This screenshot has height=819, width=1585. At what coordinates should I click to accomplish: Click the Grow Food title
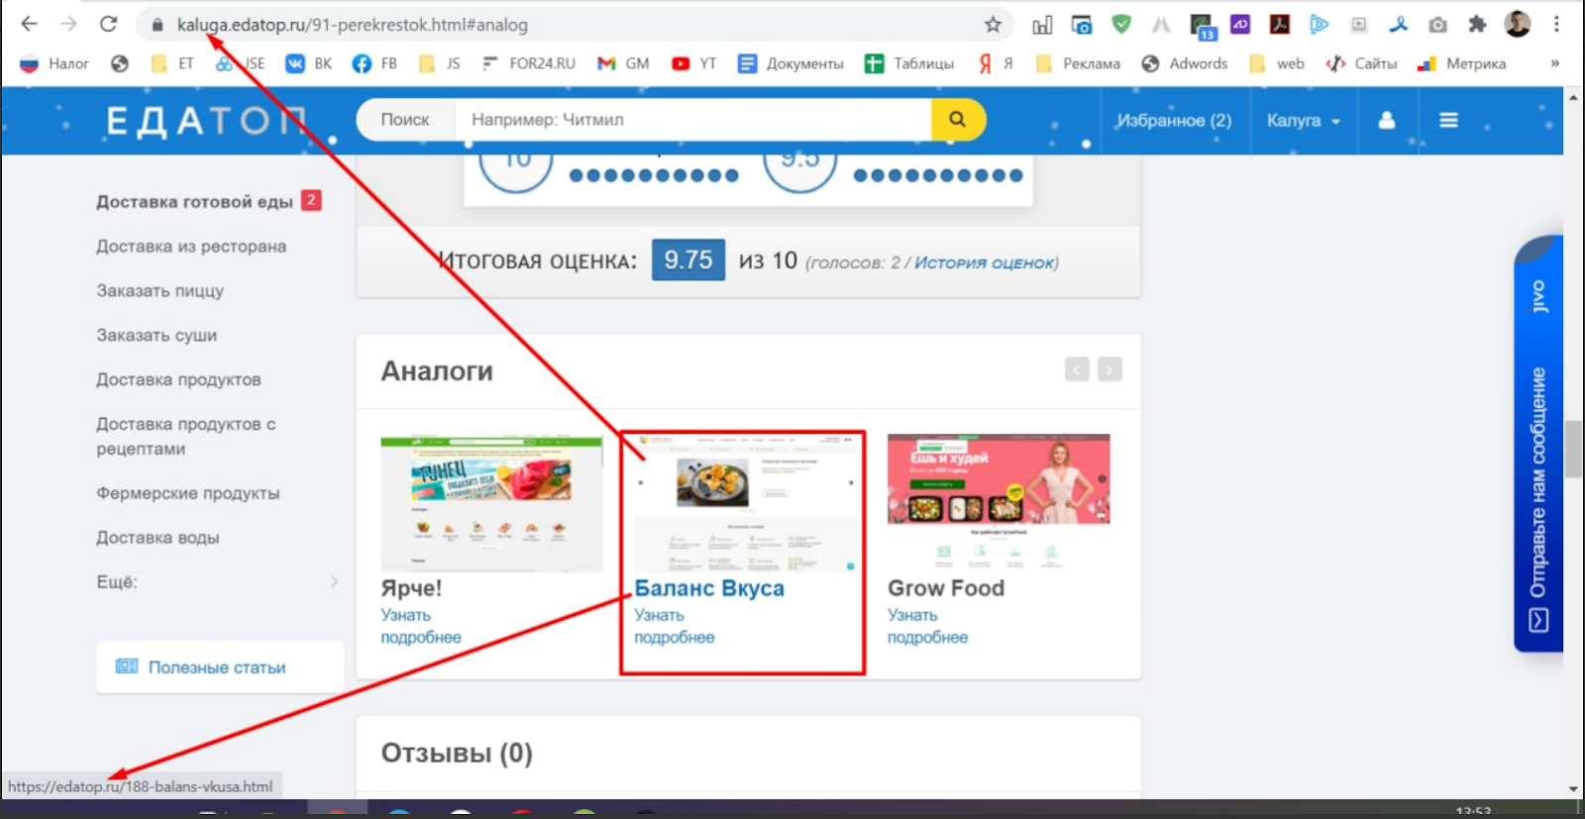946,588
